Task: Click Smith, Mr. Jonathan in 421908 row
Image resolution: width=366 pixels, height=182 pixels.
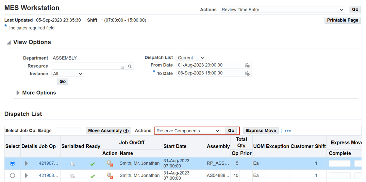Action: (139, 175)
